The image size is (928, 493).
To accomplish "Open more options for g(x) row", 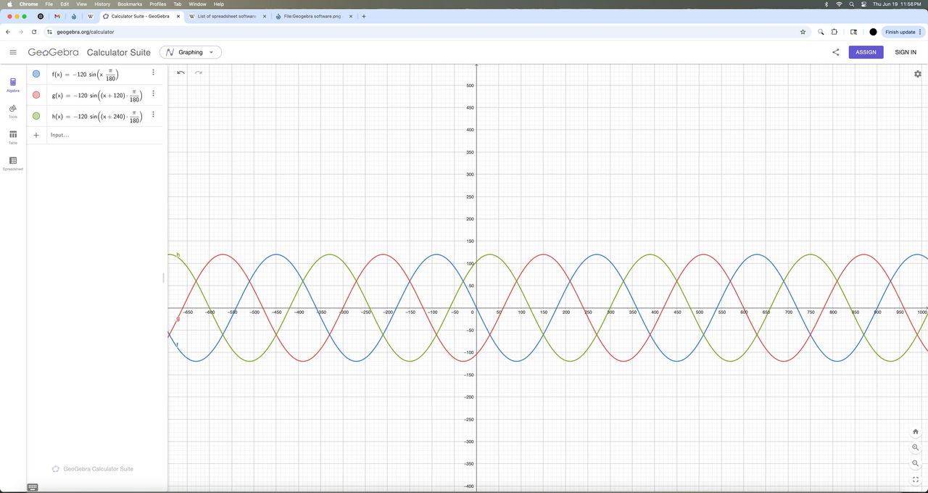I will pyautogui.click(x=153, y=94).
